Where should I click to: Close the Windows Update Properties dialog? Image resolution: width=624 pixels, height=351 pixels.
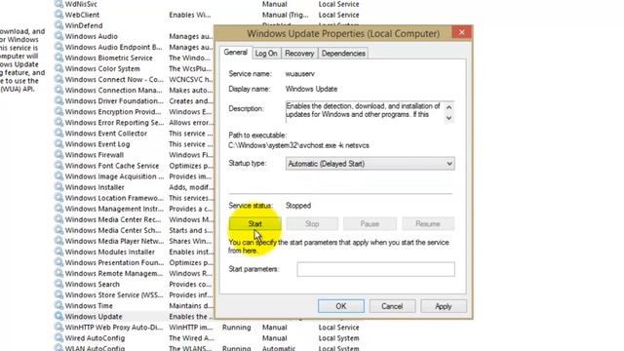click(x=461, y=32)
